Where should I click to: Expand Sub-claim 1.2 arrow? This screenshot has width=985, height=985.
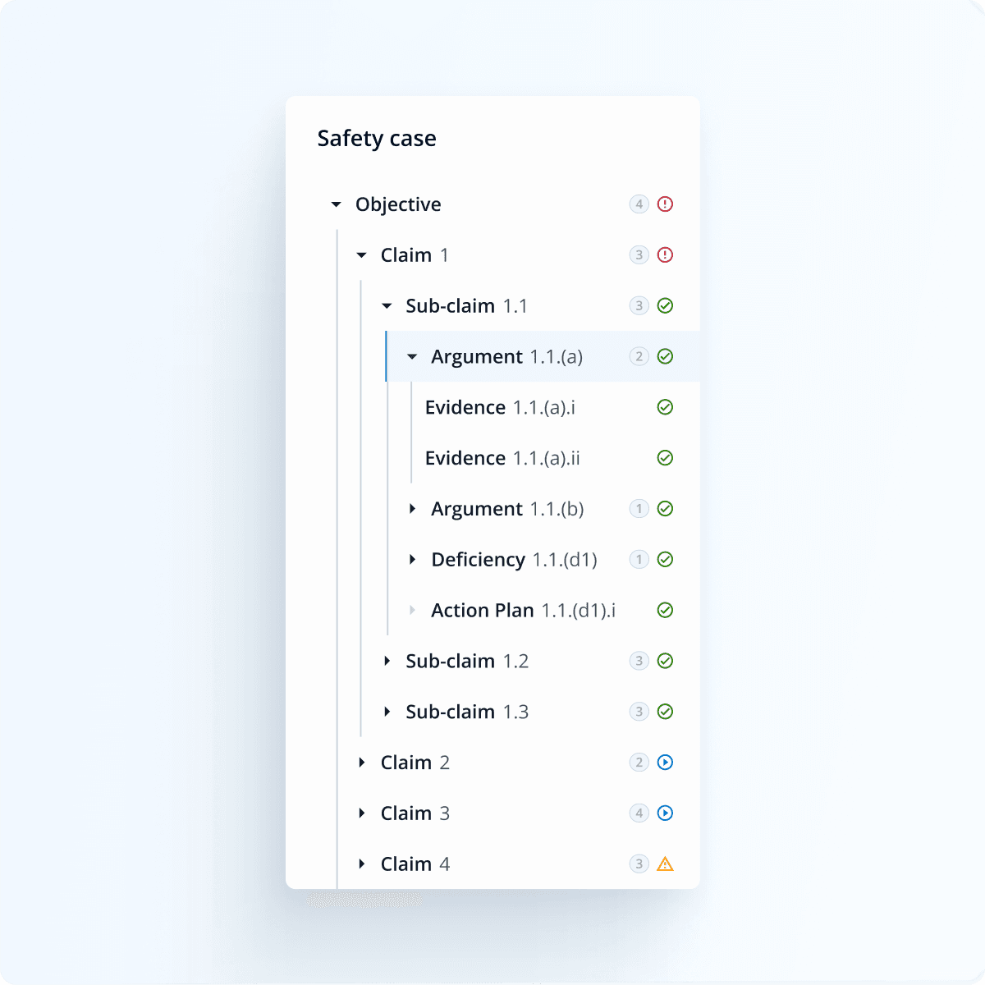[x=387, y=661]
